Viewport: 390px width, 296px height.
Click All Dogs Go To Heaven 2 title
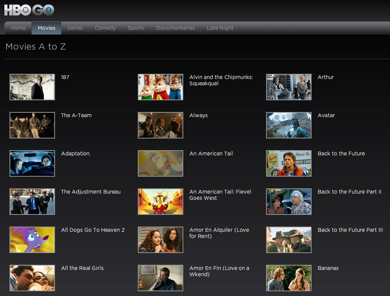(93, 230)
